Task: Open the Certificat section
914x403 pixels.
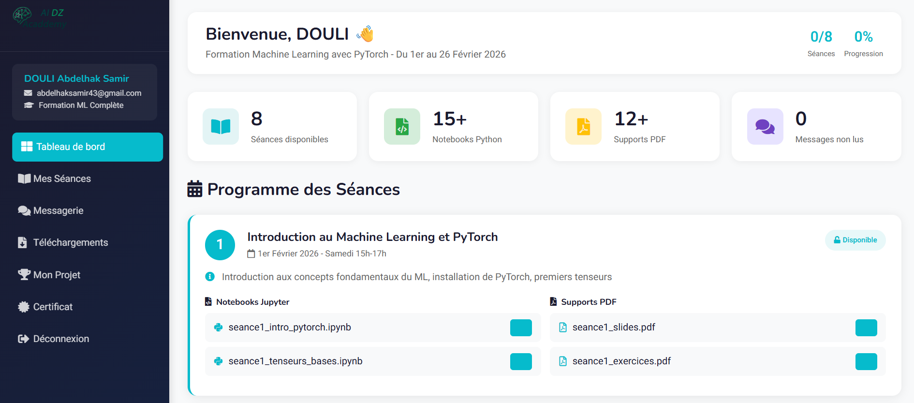Action: point(88,307)
